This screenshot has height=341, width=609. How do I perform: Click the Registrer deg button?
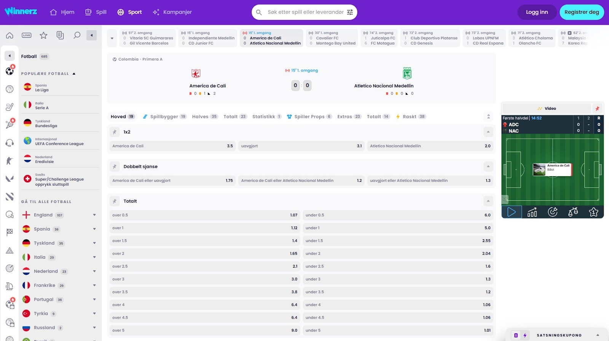click(581, 12)
